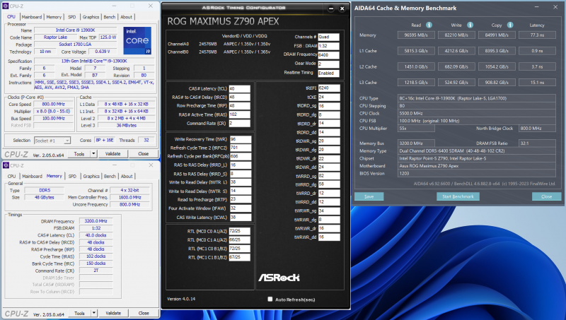This screenshot has height=320, width=566.
Task: Click the Save button in AIDA64
Action: pyautogui.click(x=369, y=196)
